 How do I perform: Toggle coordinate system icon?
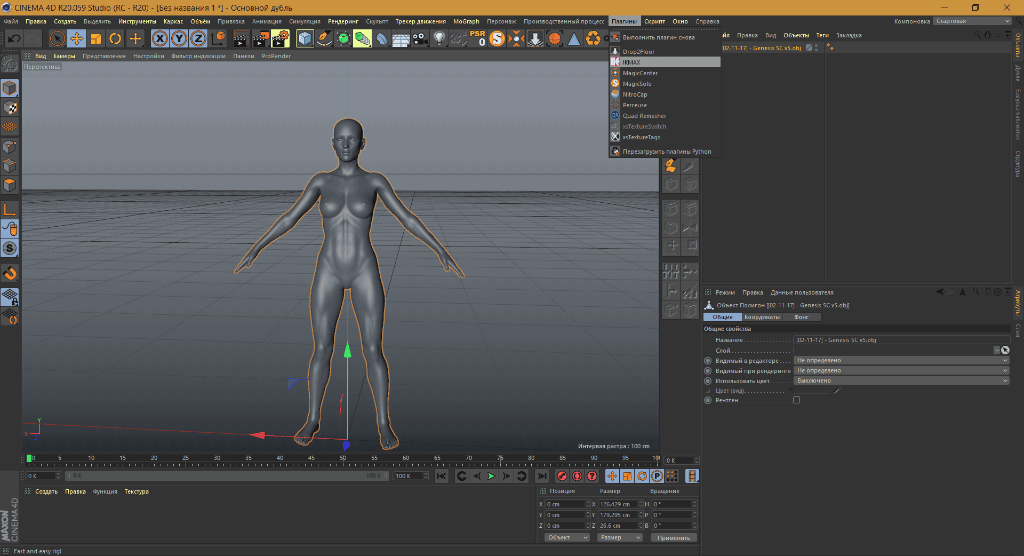point(218,38)
